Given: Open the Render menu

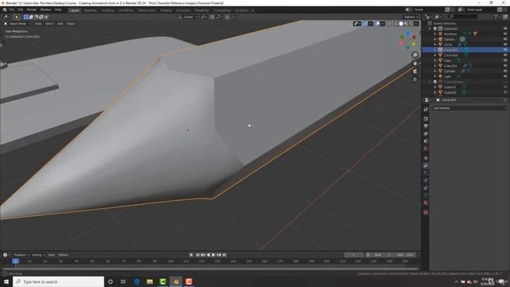Looking at the screenshot, I should [32, 10].
